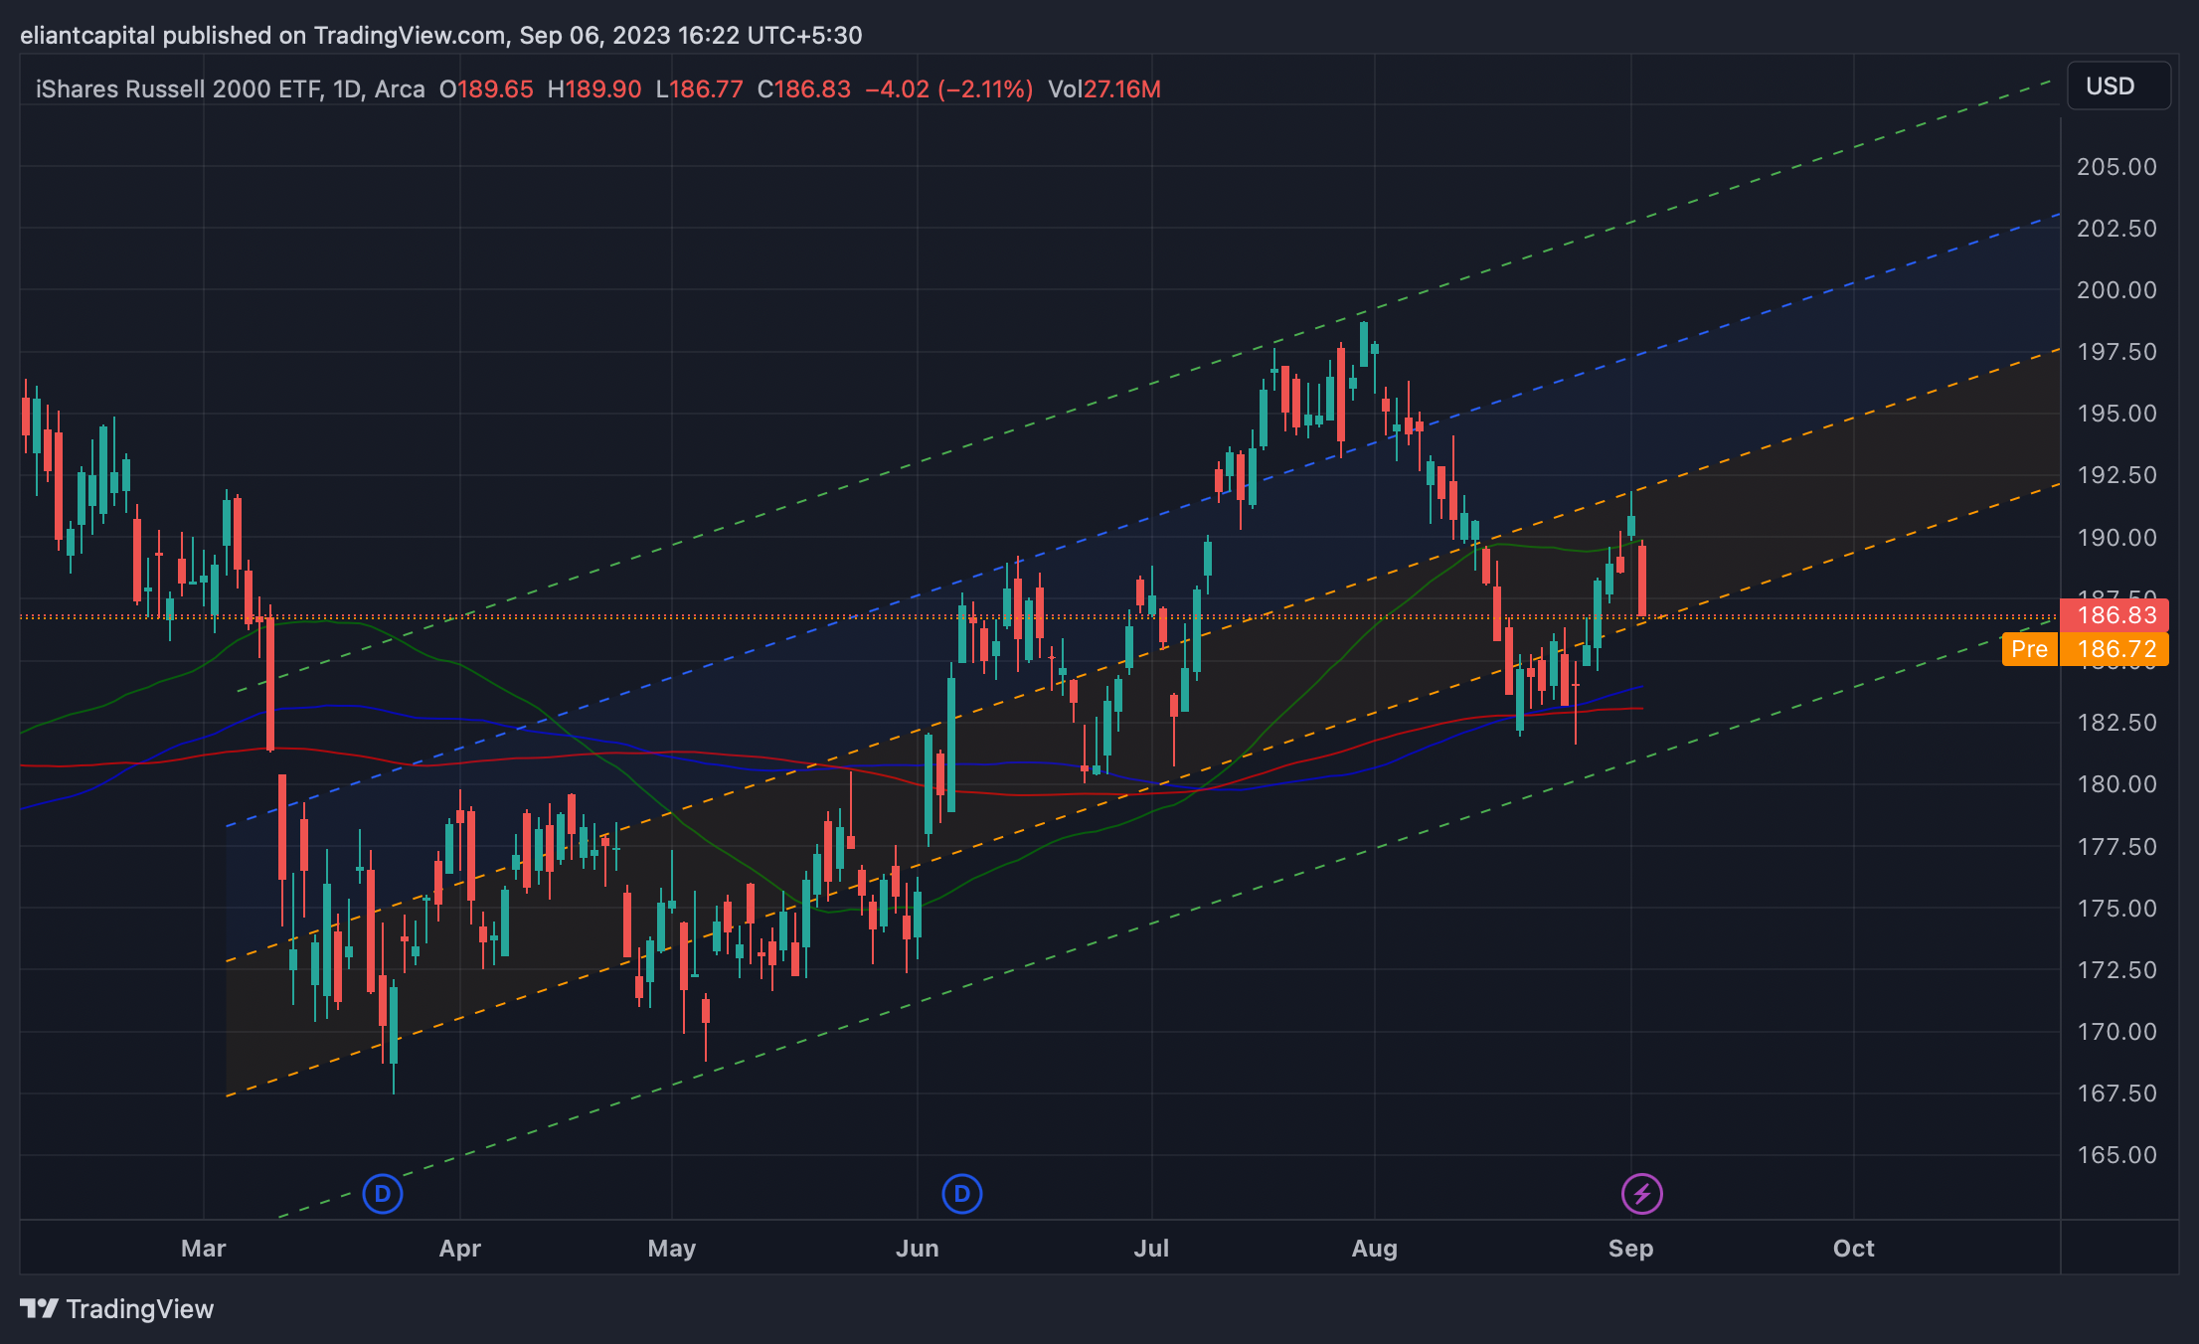Viewport: 2199px width, 1344px height.
Task: Click the blue dividend marker near June
Action: 961,1193
